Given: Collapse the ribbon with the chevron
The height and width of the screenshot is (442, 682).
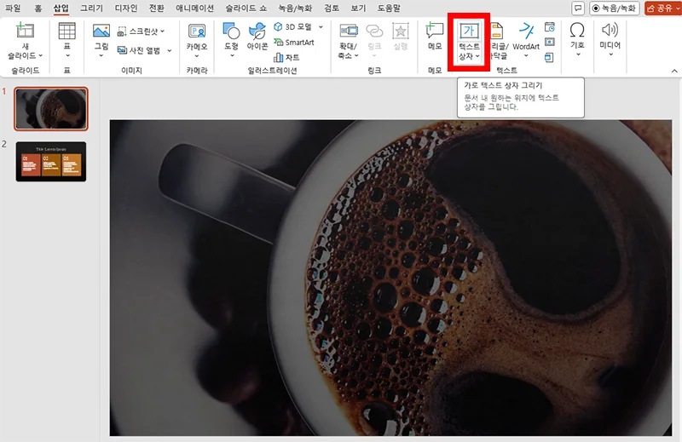Looking at the screenshot, I should (x=674, y=71).
